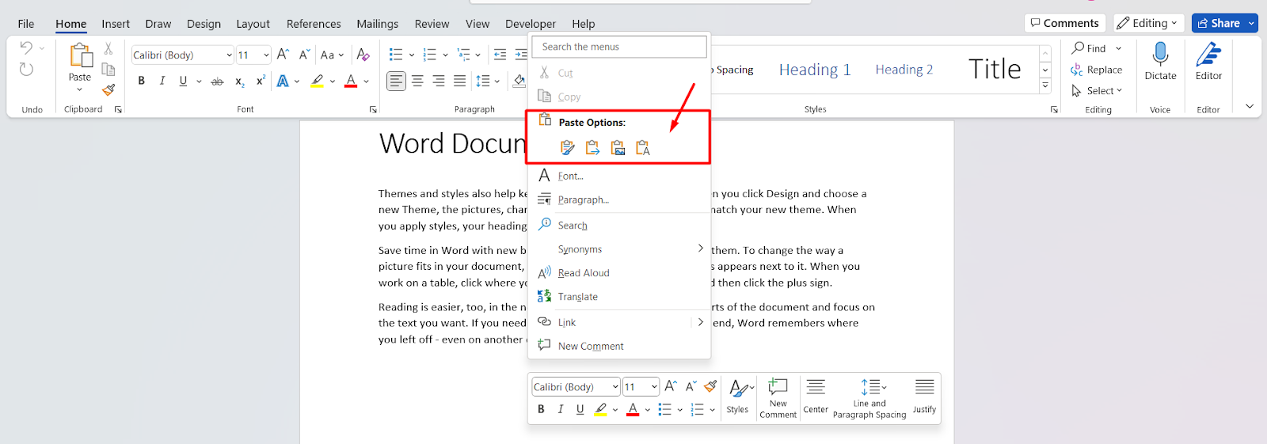Toggle ribbon Justify paragraph alignment
Image resolution: width=1267 pixels, height=444 pixels.
point(459,81)
